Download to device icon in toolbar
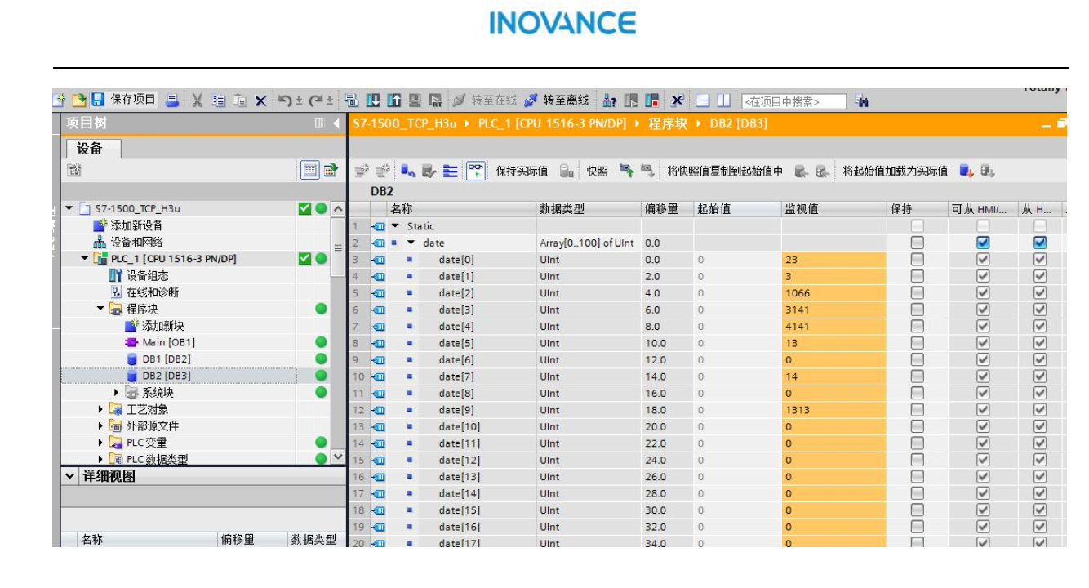Image resolution: width=1089 pixels, height=588 pixels. [373, 100]
